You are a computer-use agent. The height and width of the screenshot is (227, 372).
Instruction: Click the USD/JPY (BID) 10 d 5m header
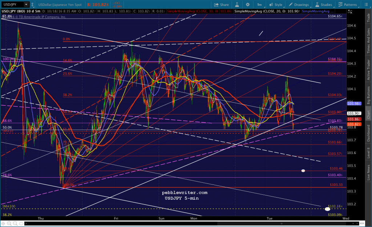(21, 11)
